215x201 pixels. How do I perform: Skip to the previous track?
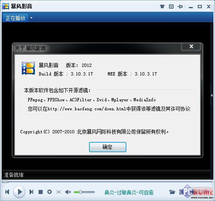7,192
